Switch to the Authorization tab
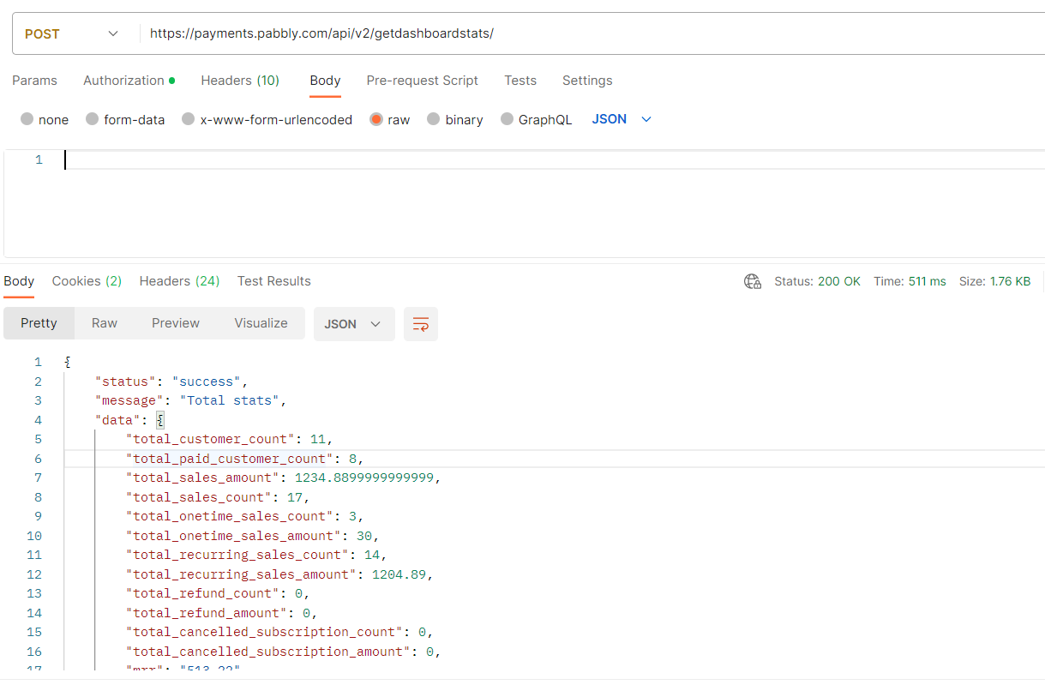This screenshot has height=691, width=1045. coord(129,81)
